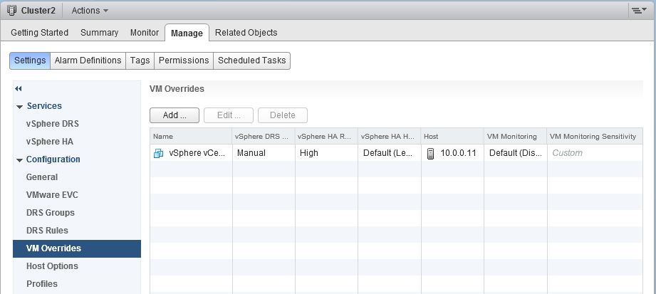
Task: Select the vSphere vCenter override row
Action: pos(396,153)
